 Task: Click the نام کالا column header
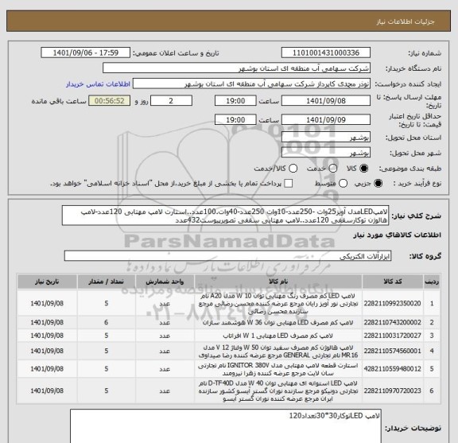pos(278,282)
